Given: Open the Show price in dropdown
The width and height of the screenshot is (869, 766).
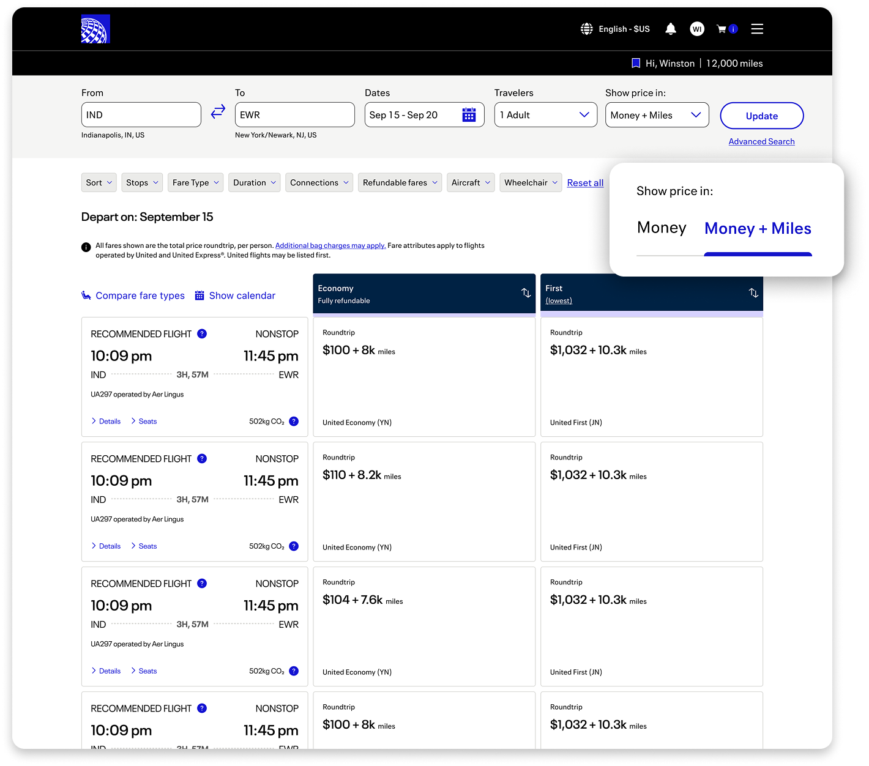Looking at the screenshot, I should [657, 115].
